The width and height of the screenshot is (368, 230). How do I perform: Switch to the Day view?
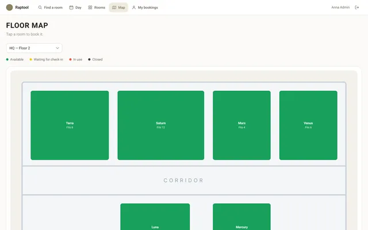[x=75, y=7]
